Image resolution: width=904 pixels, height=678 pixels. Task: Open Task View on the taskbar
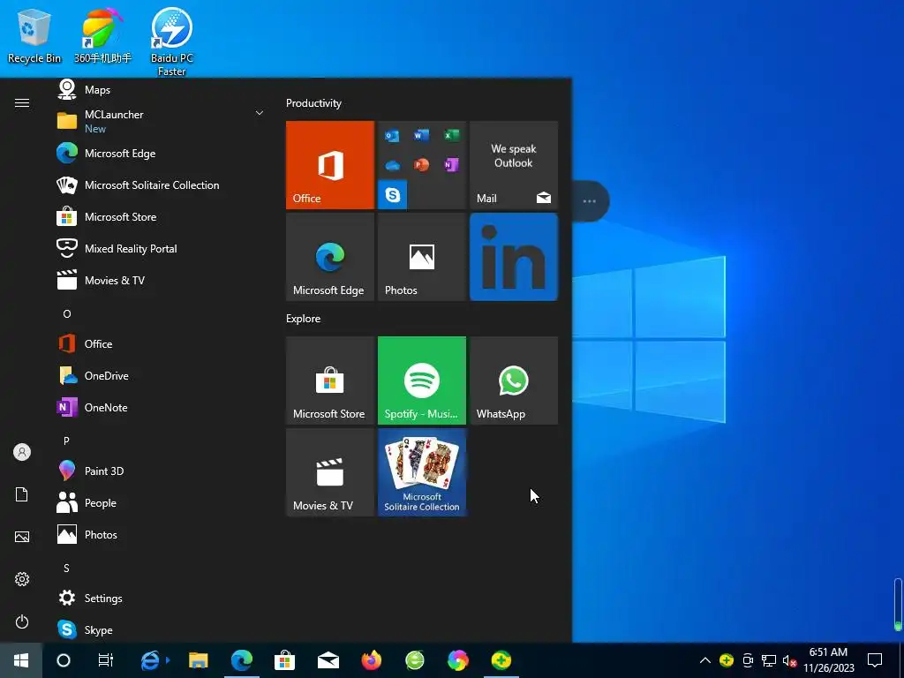pos(106,660)
